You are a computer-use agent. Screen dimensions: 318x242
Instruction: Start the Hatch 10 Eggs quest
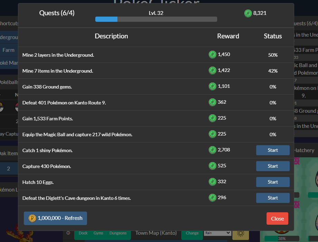click(x=273, y=182)
